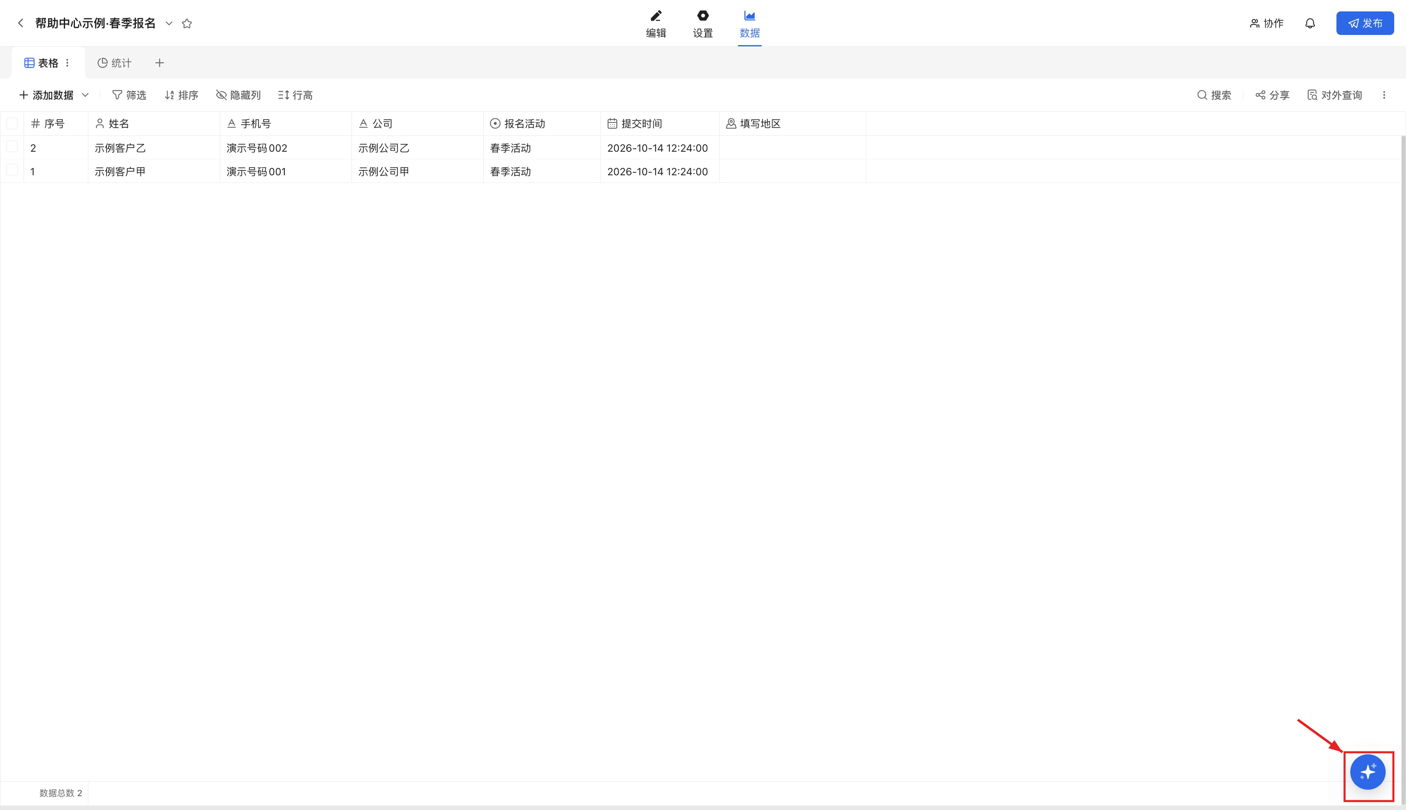Open the 筛选 filter tool

(129, 95)
